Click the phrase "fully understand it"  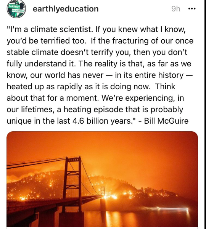[41, 64]
